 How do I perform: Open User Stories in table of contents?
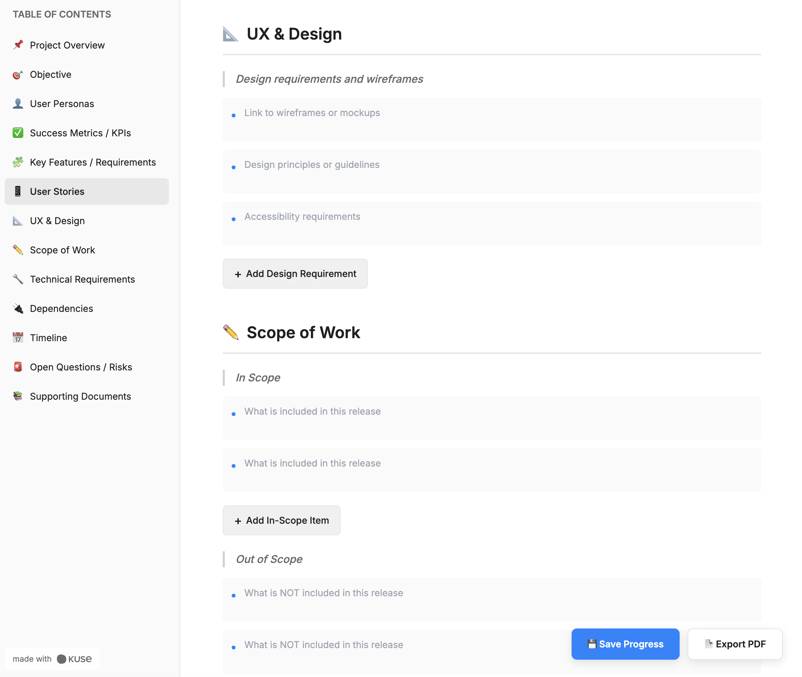(57, 192)
